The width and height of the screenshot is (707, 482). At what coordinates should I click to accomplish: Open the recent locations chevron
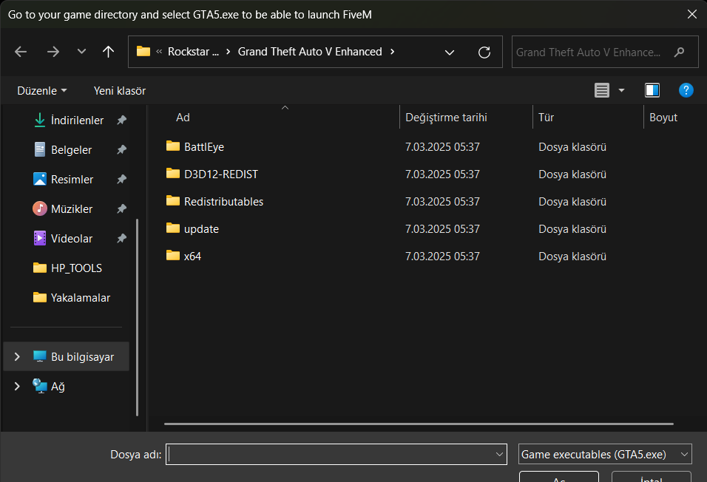tap(81, 52)
